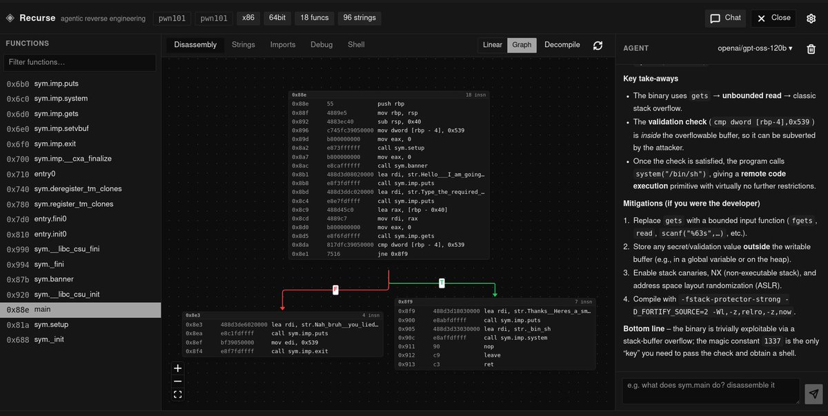Select function entry.fini0
828x416 pixels.
80,219
